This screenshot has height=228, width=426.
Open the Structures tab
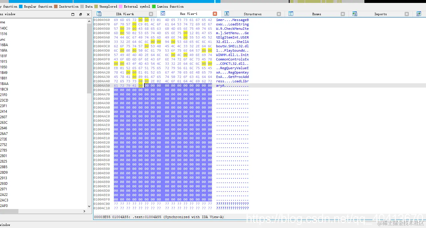253,14
